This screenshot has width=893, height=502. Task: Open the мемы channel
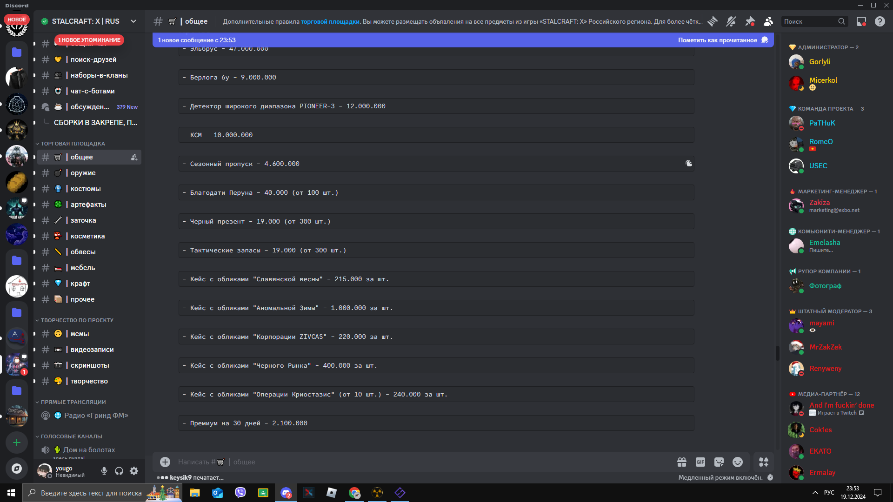click(89, 334)
